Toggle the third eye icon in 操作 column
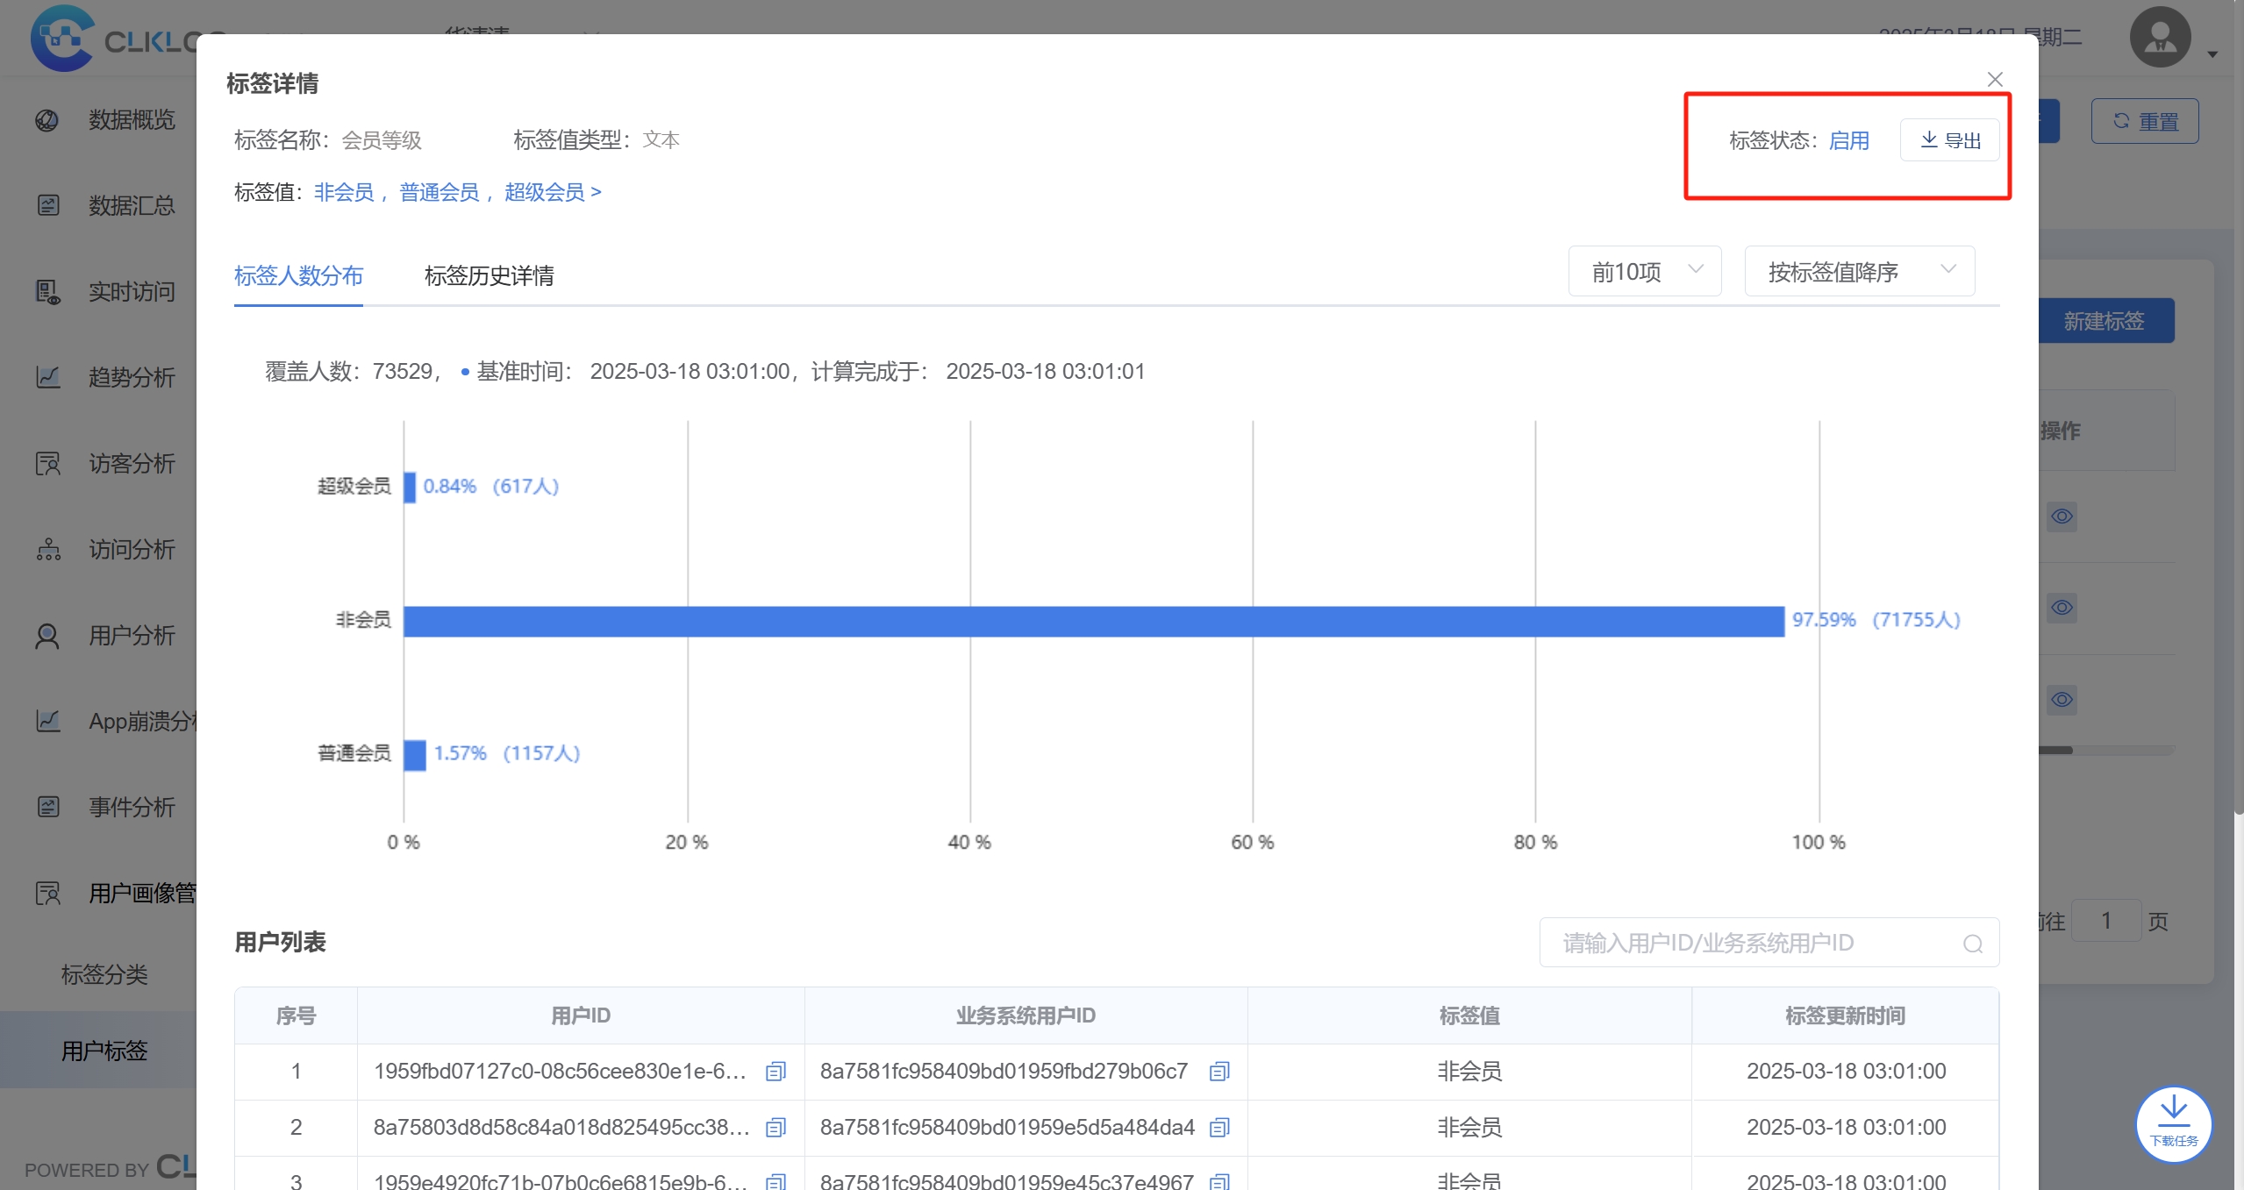 click(x=2062, y=700)
